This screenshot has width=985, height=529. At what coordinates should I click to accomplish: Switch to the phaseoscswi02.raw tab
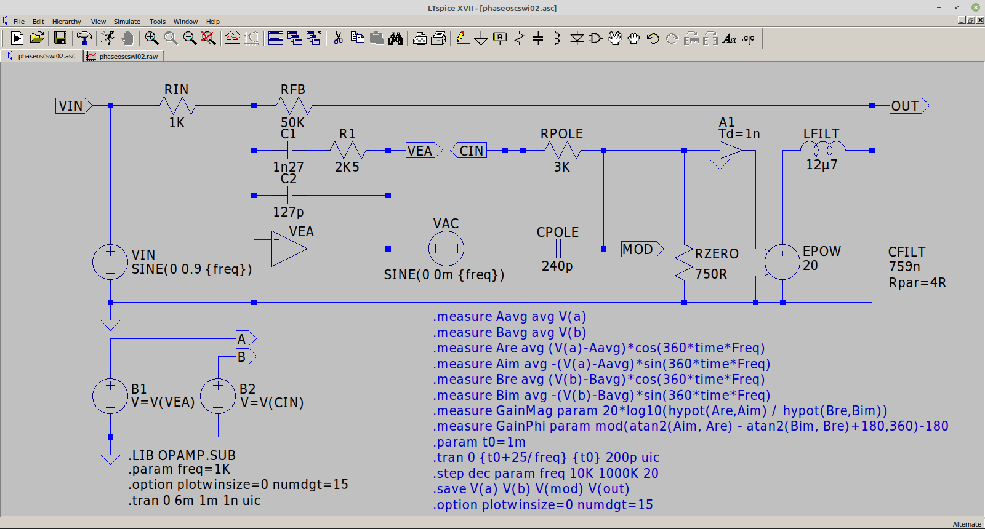[123, 56]
